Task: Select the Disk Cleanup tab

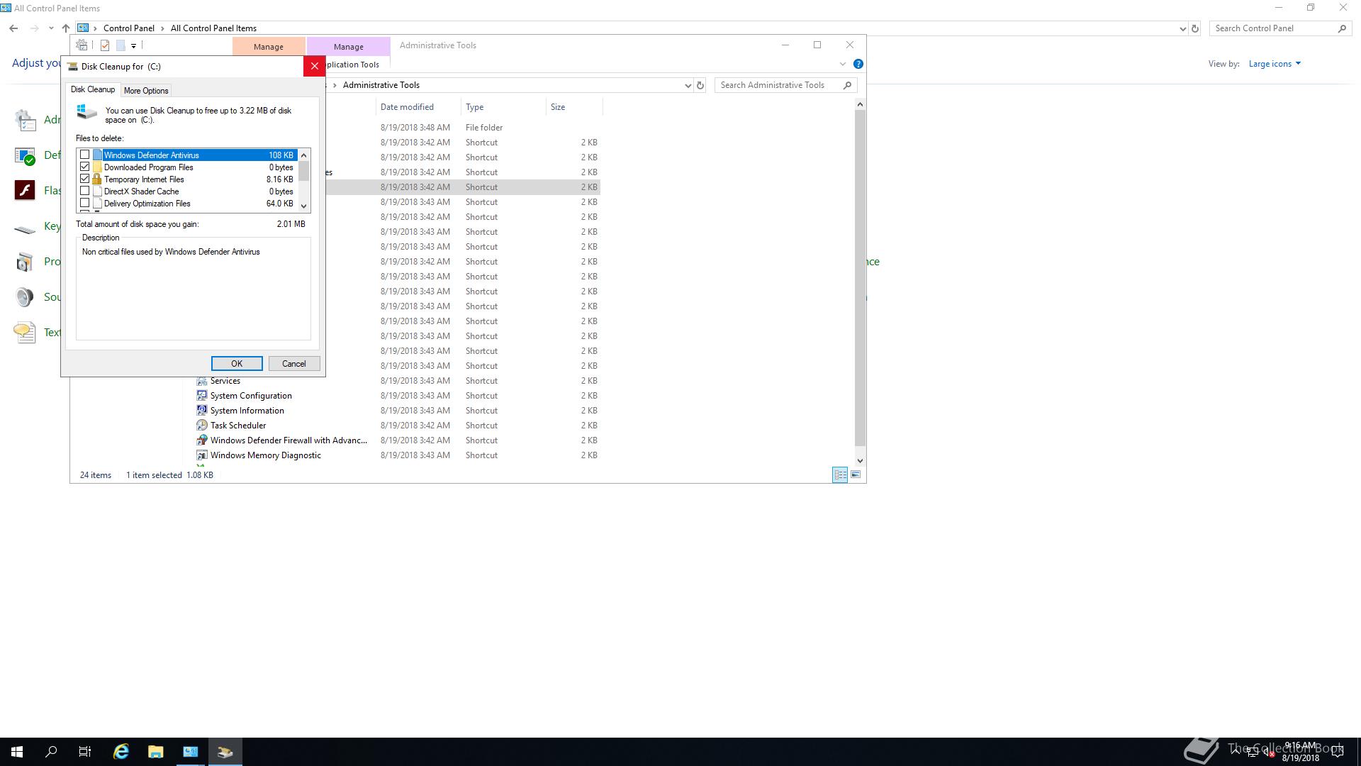Action: click(x=93, y=89)
